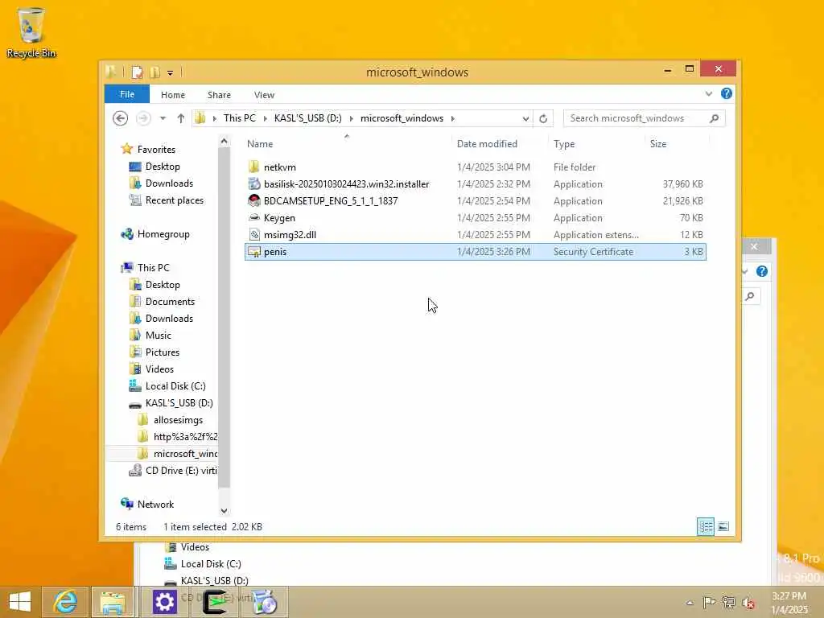Click the security certificate file icon
This screenshot has width=824, height=618.
coord(253,252)
